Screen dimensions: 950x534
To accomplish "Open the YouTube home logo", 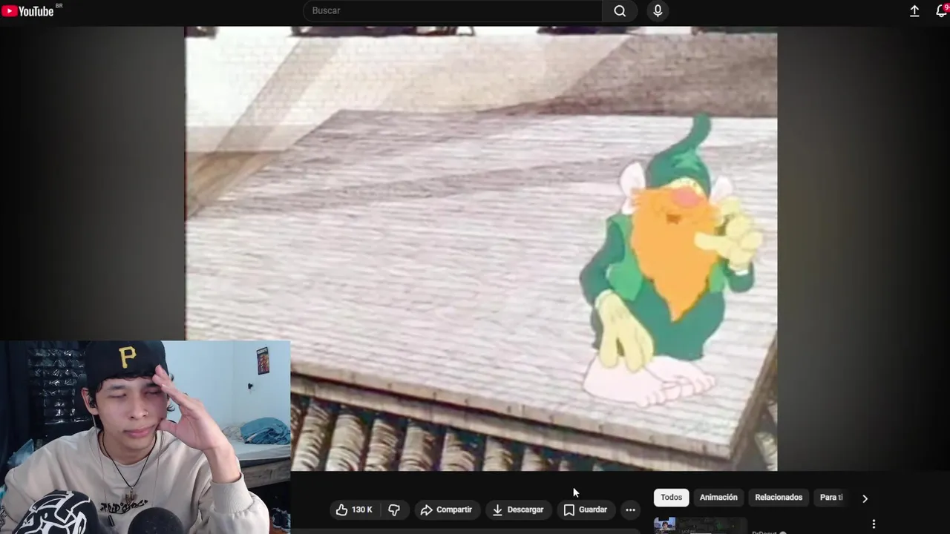I will click(27, 11).
